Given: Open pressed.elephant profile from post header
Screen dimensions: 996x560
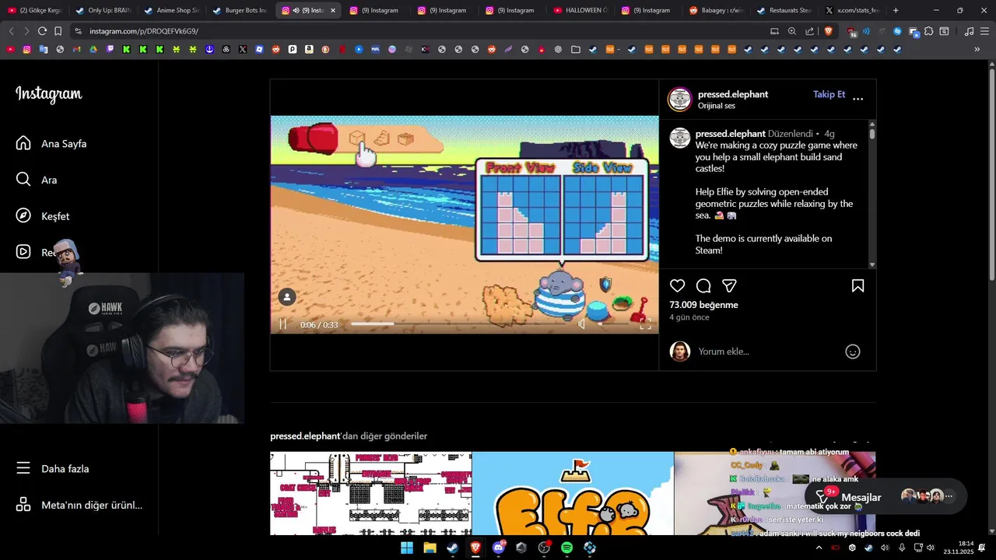Looking at the screenshot, I should 733,94.
